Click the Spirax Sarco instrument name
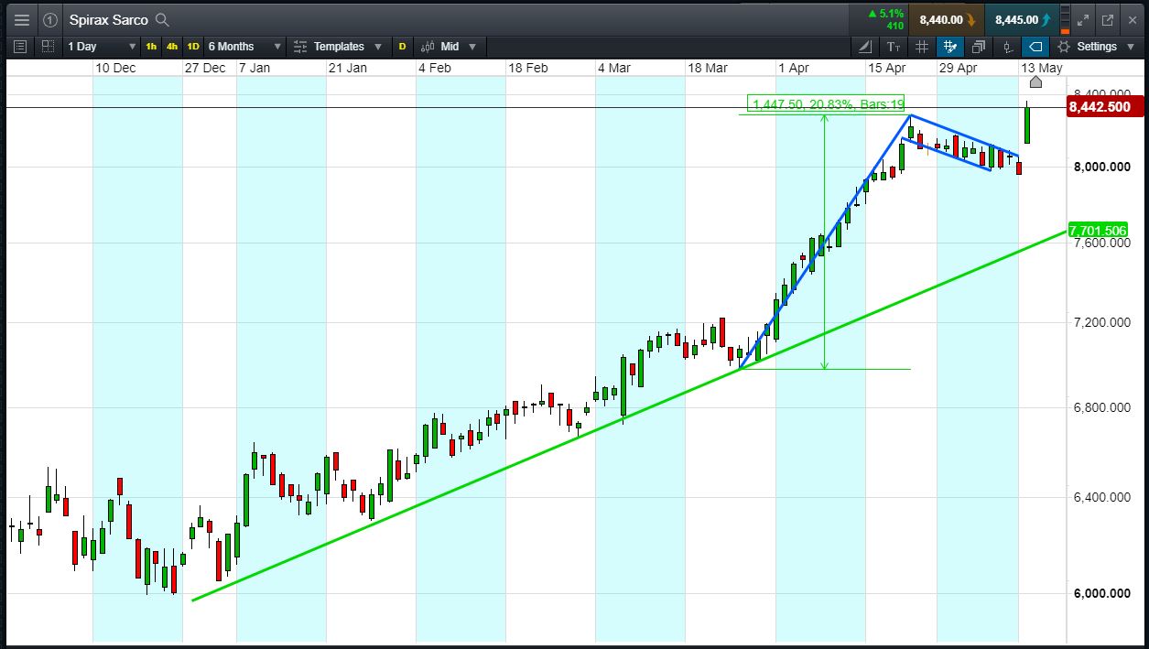The width and height of the screenshot is (1149, 649). (108, 19)
